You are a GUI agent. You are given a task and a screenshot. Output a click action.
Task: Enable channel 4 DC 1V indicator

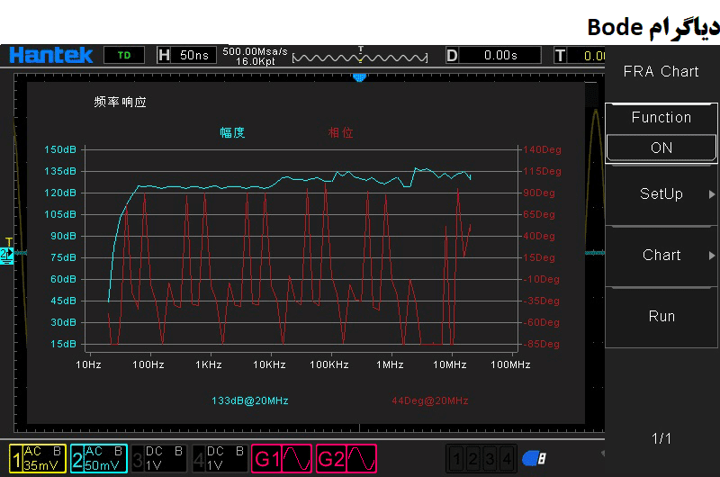tap(220, 458)
